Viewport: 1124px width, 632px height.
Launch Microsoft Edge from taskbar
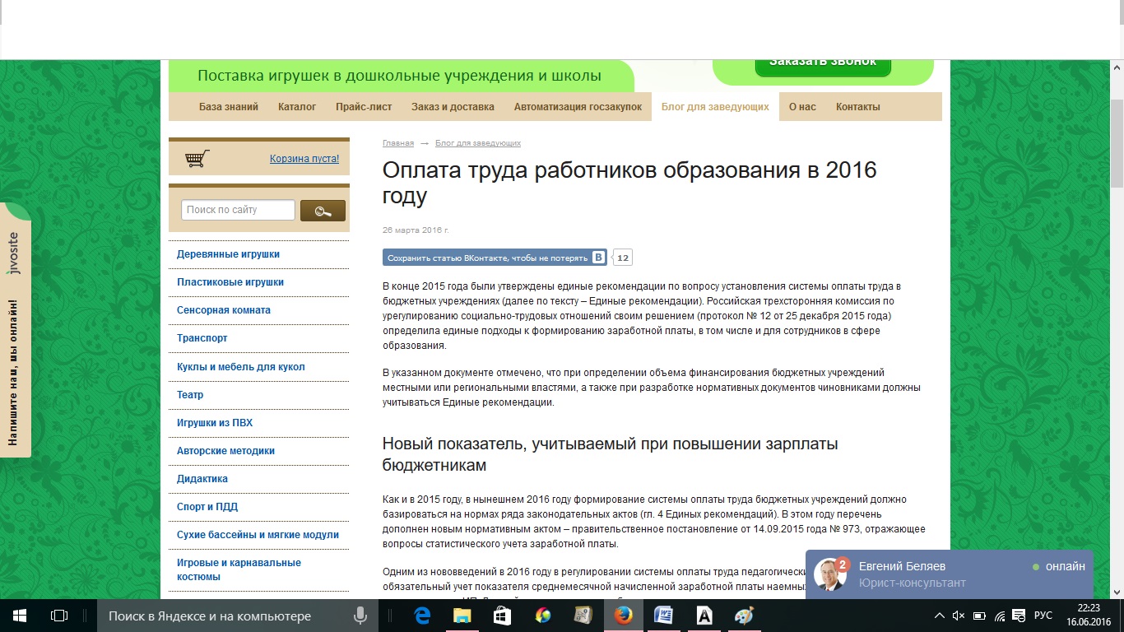point(423,616)
